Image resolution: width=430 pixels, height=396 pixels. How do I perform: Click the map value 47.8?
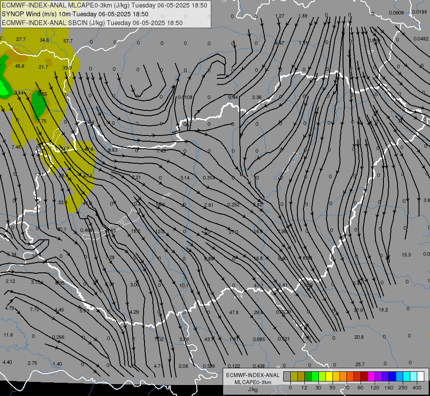[x=234, y=312]
